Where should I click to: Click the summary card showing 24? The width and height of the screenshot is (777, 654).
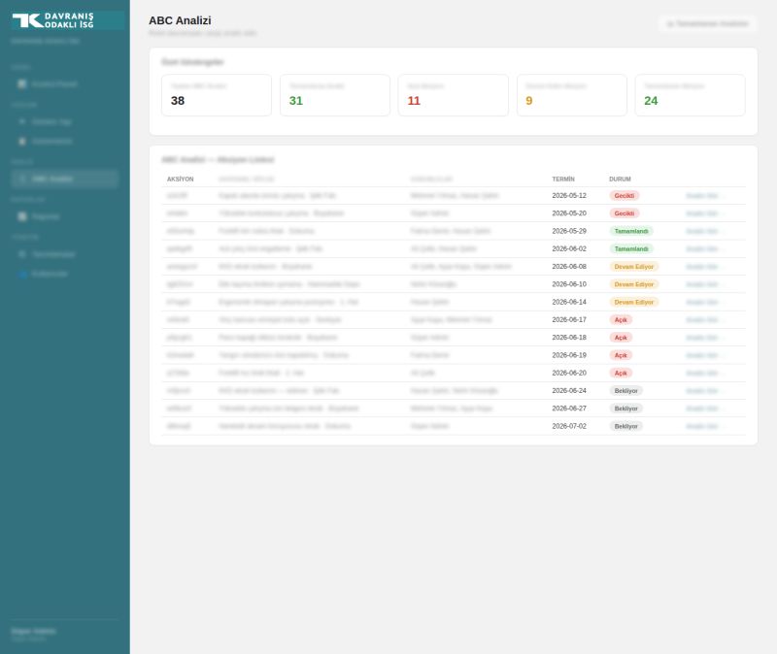point(691,95)
